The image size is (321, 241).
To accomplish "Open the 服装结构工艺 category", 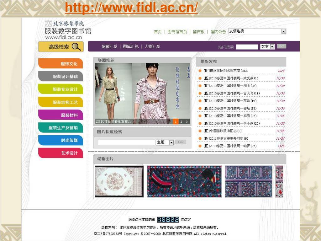I will coord(61,102).
